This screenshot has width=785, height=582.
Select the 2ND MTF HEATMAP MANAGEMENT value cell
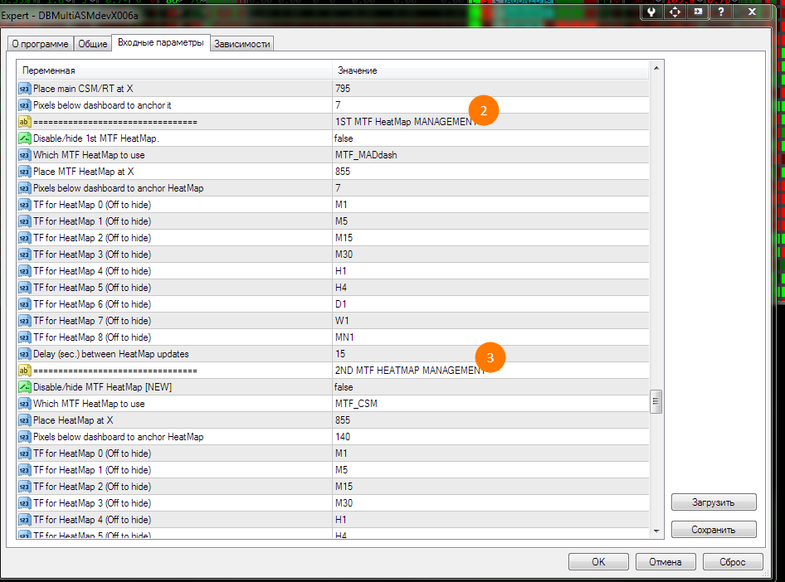490,371
